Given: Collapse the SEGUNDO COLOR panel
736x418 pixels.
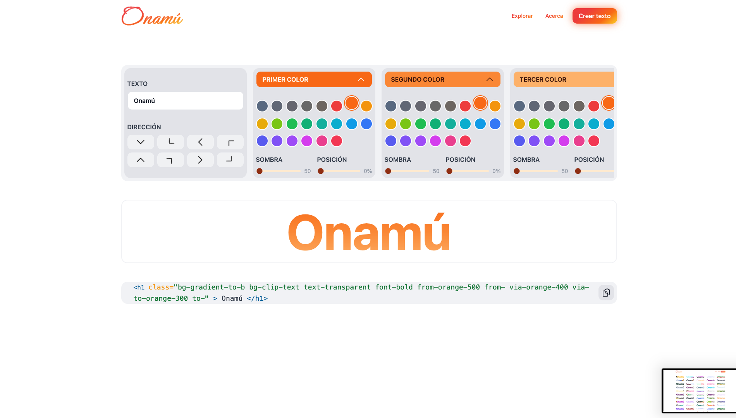Looking at the screenshot, I should pos(490,79).
